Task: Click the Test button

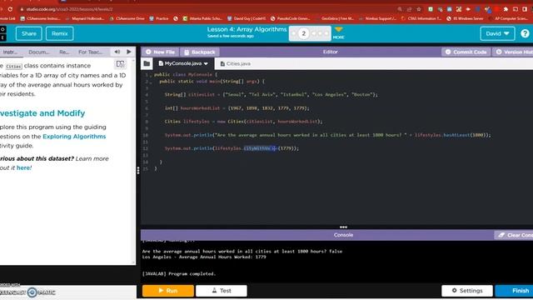Action: [x=222, y=291]
